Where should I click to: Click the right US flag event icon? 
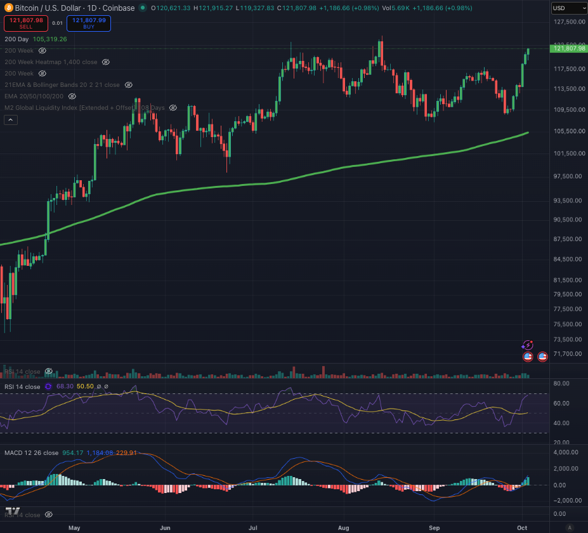542,357
